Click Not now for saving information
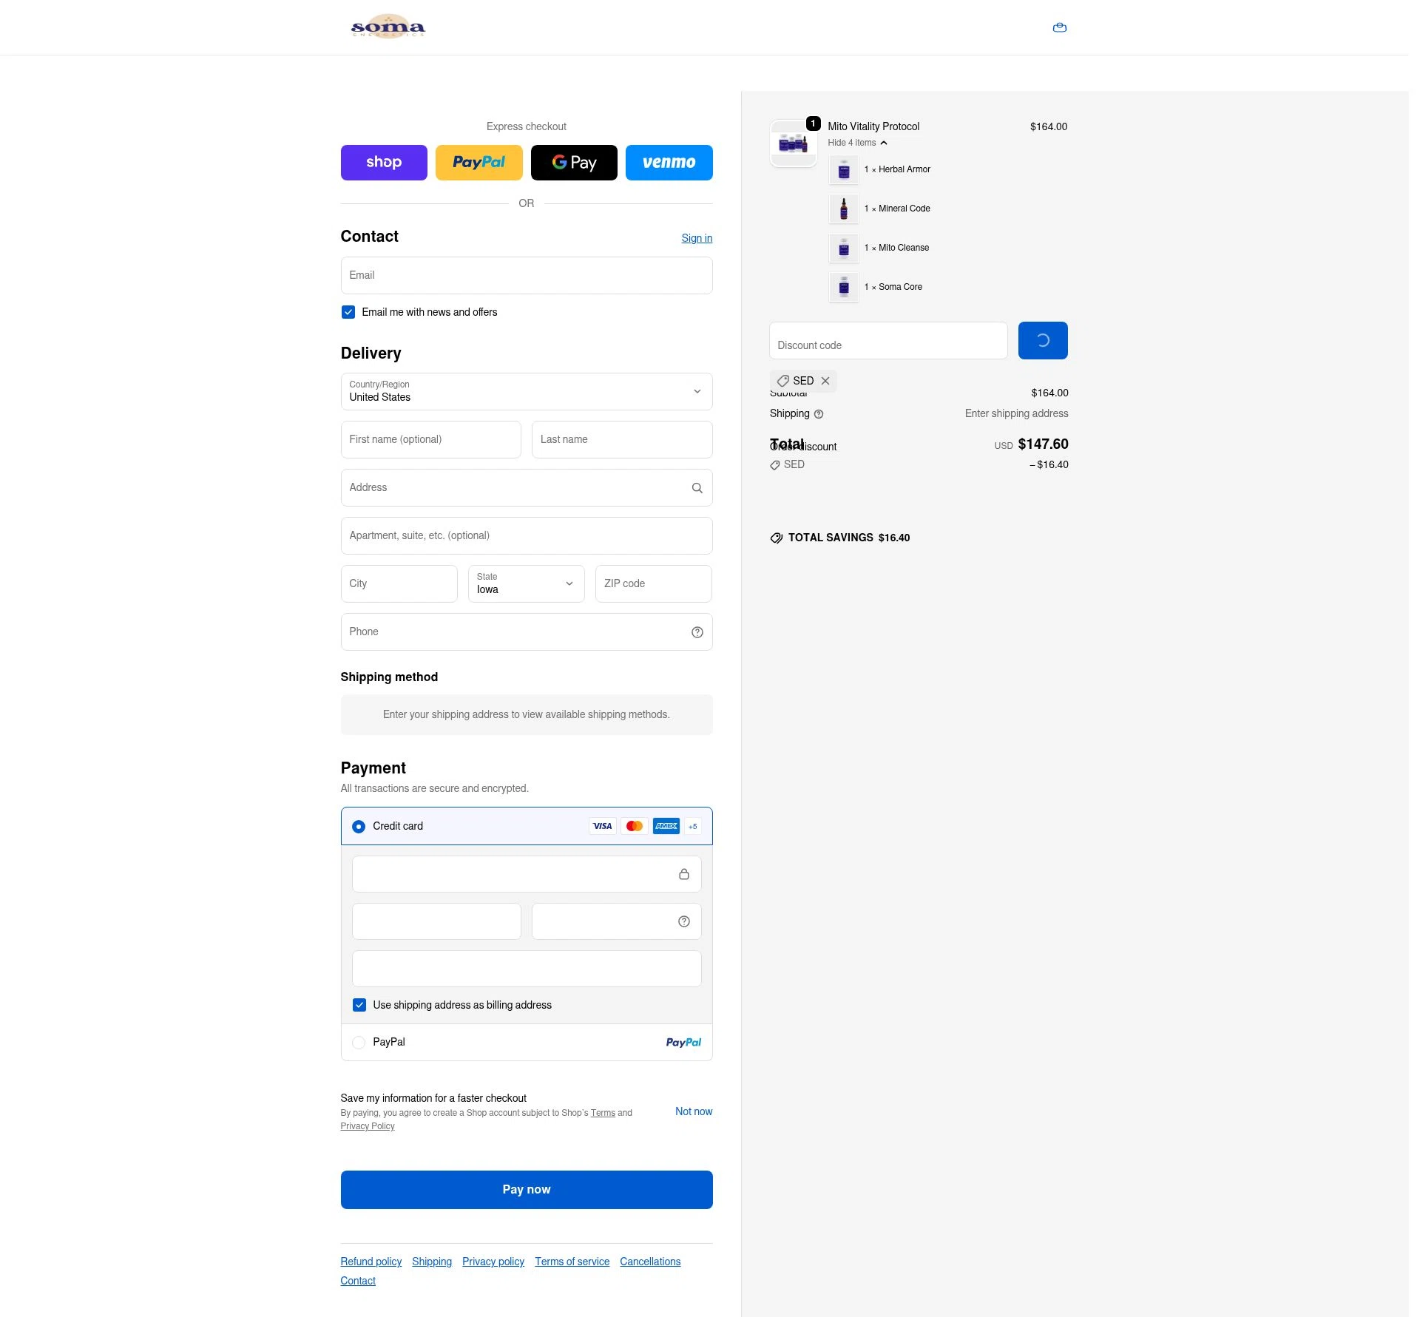The width and height of the screenshot is (1420, 1317). pos(694,1111)
